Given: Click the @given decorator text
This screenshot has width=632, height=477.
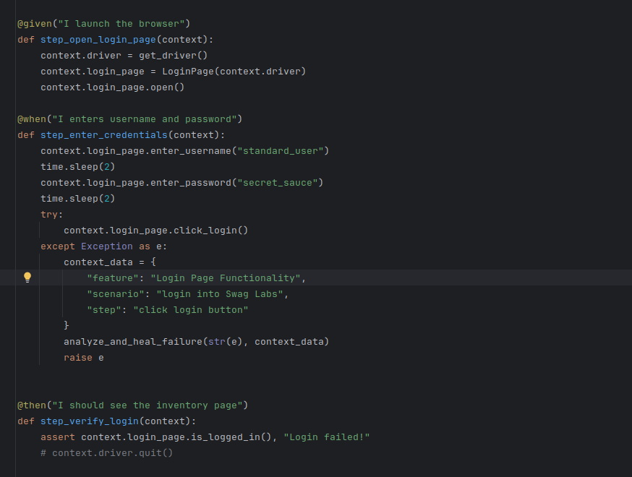Looking at the screenshot, I should pyautogui.click(x=32, y=24).
